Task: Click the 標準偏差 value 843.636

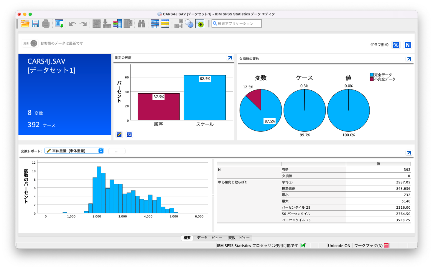Action: (x=403, y=189)
